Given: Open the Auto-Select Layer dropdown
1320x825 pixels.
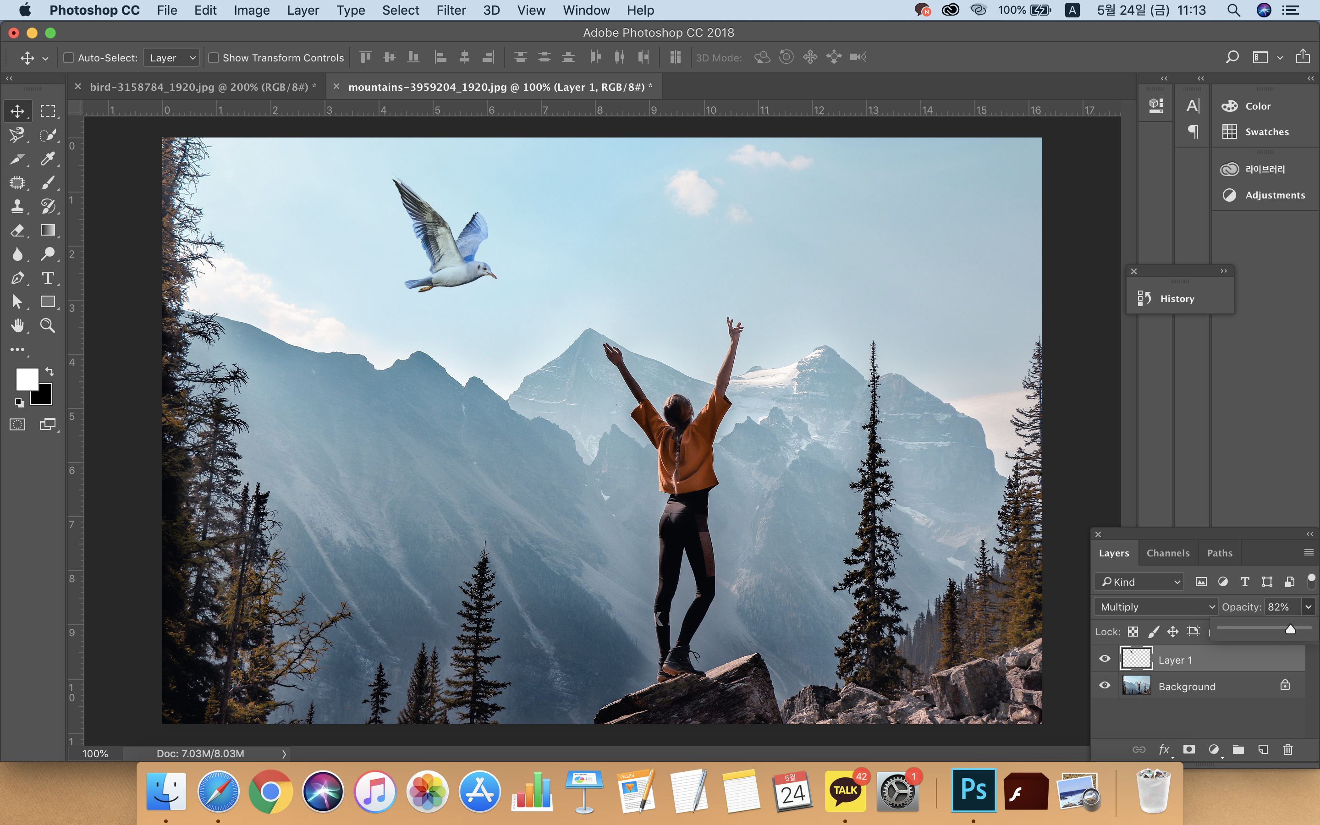Looking at the screenshot, I should [171, 58].
